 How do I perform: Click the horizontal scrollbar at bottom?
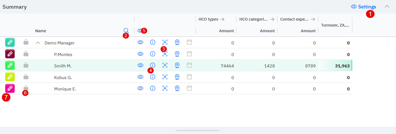(x=198, y=130)
